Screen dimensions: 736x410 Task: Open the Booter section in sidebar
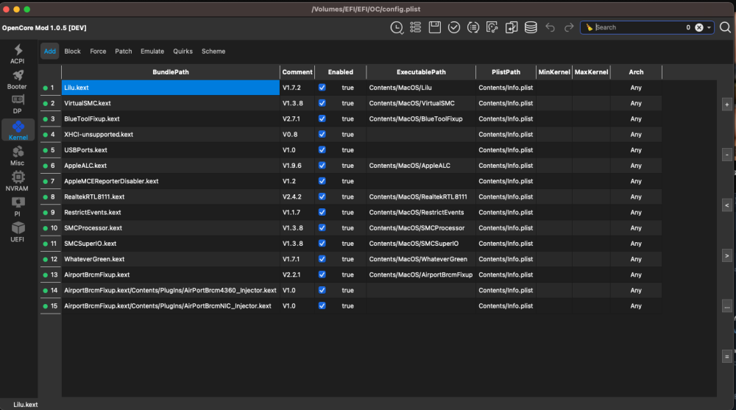(18, 79)
